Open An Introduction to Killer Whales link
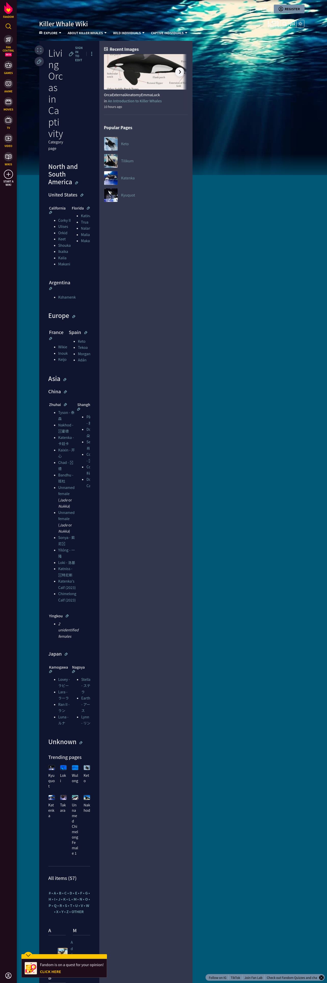Screen dimensions: 327x983 click(135, 101)
